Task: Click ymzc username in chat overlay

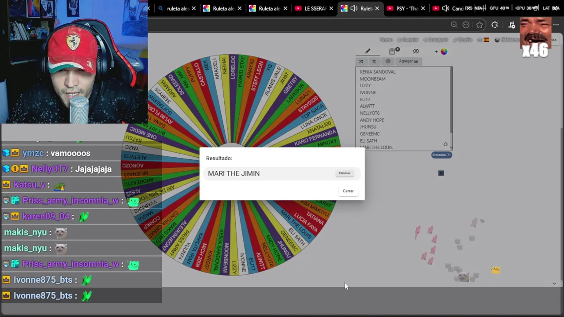Action: coord(33,153)
